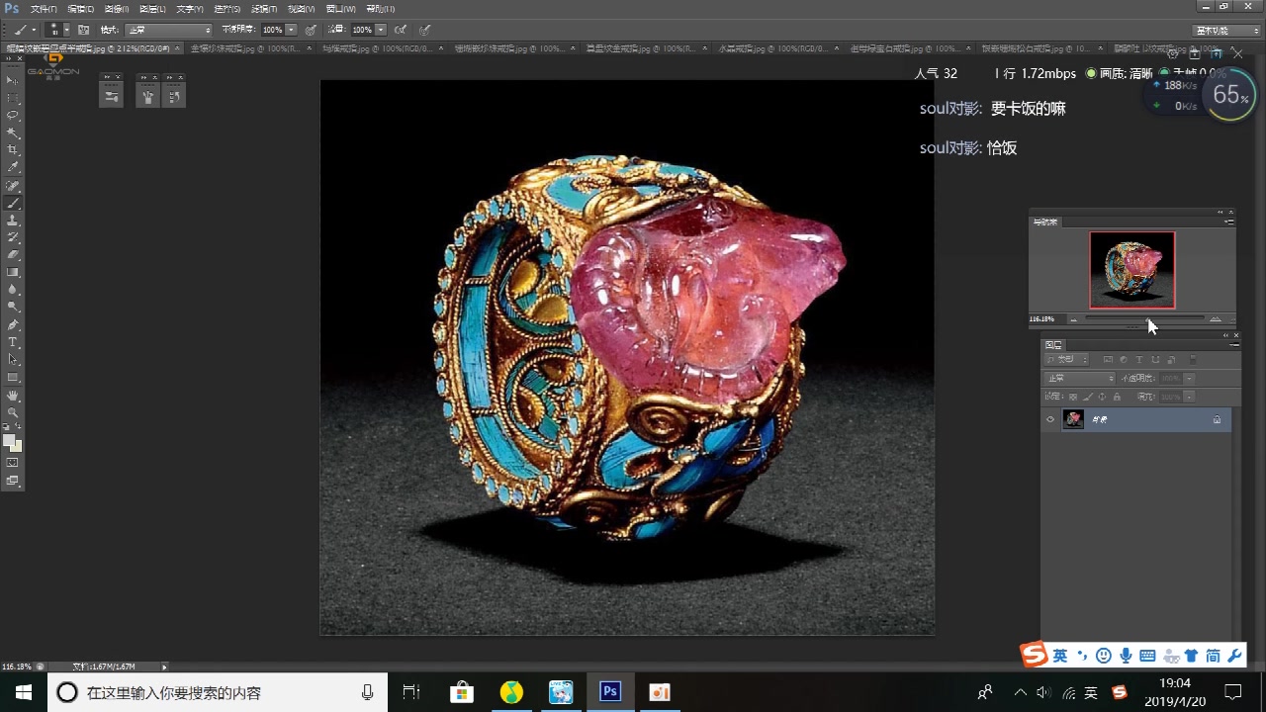
Task: Click the Windows search box
Action: point(218,692)
